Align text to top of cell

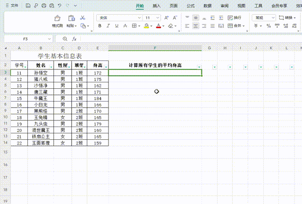coord(187,18)
